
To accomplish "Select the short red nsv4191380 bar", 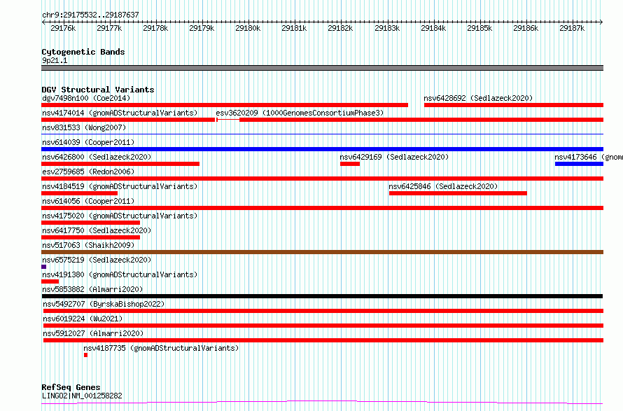I will [50, 281].
